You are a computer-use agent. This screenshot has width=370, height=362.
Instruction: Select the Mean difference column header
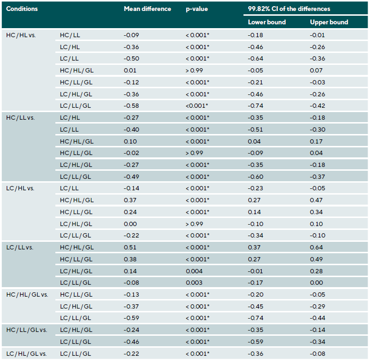click(147, 9)
